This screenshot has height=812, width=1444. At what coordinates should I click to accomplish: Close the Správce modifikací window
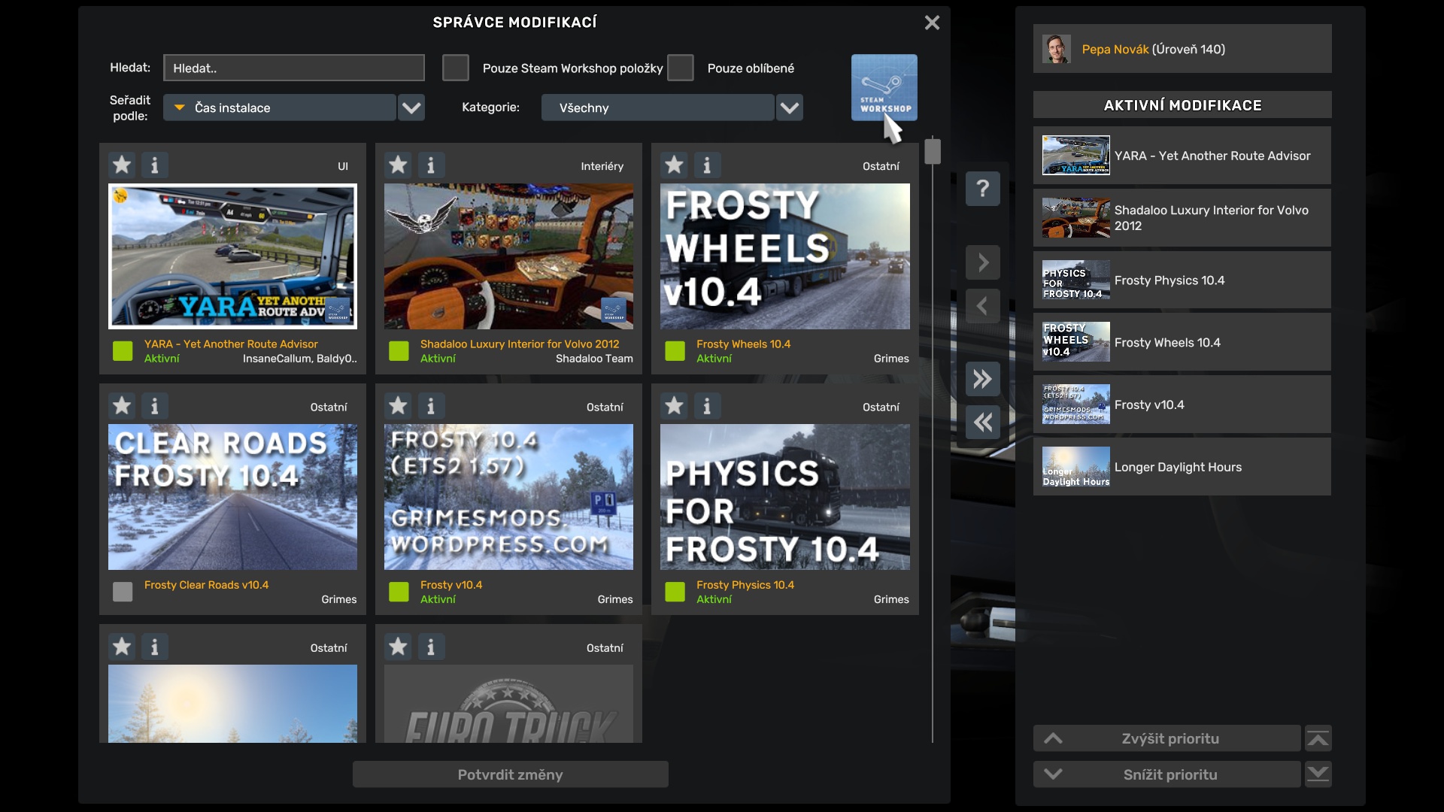(x=932, y=23)
